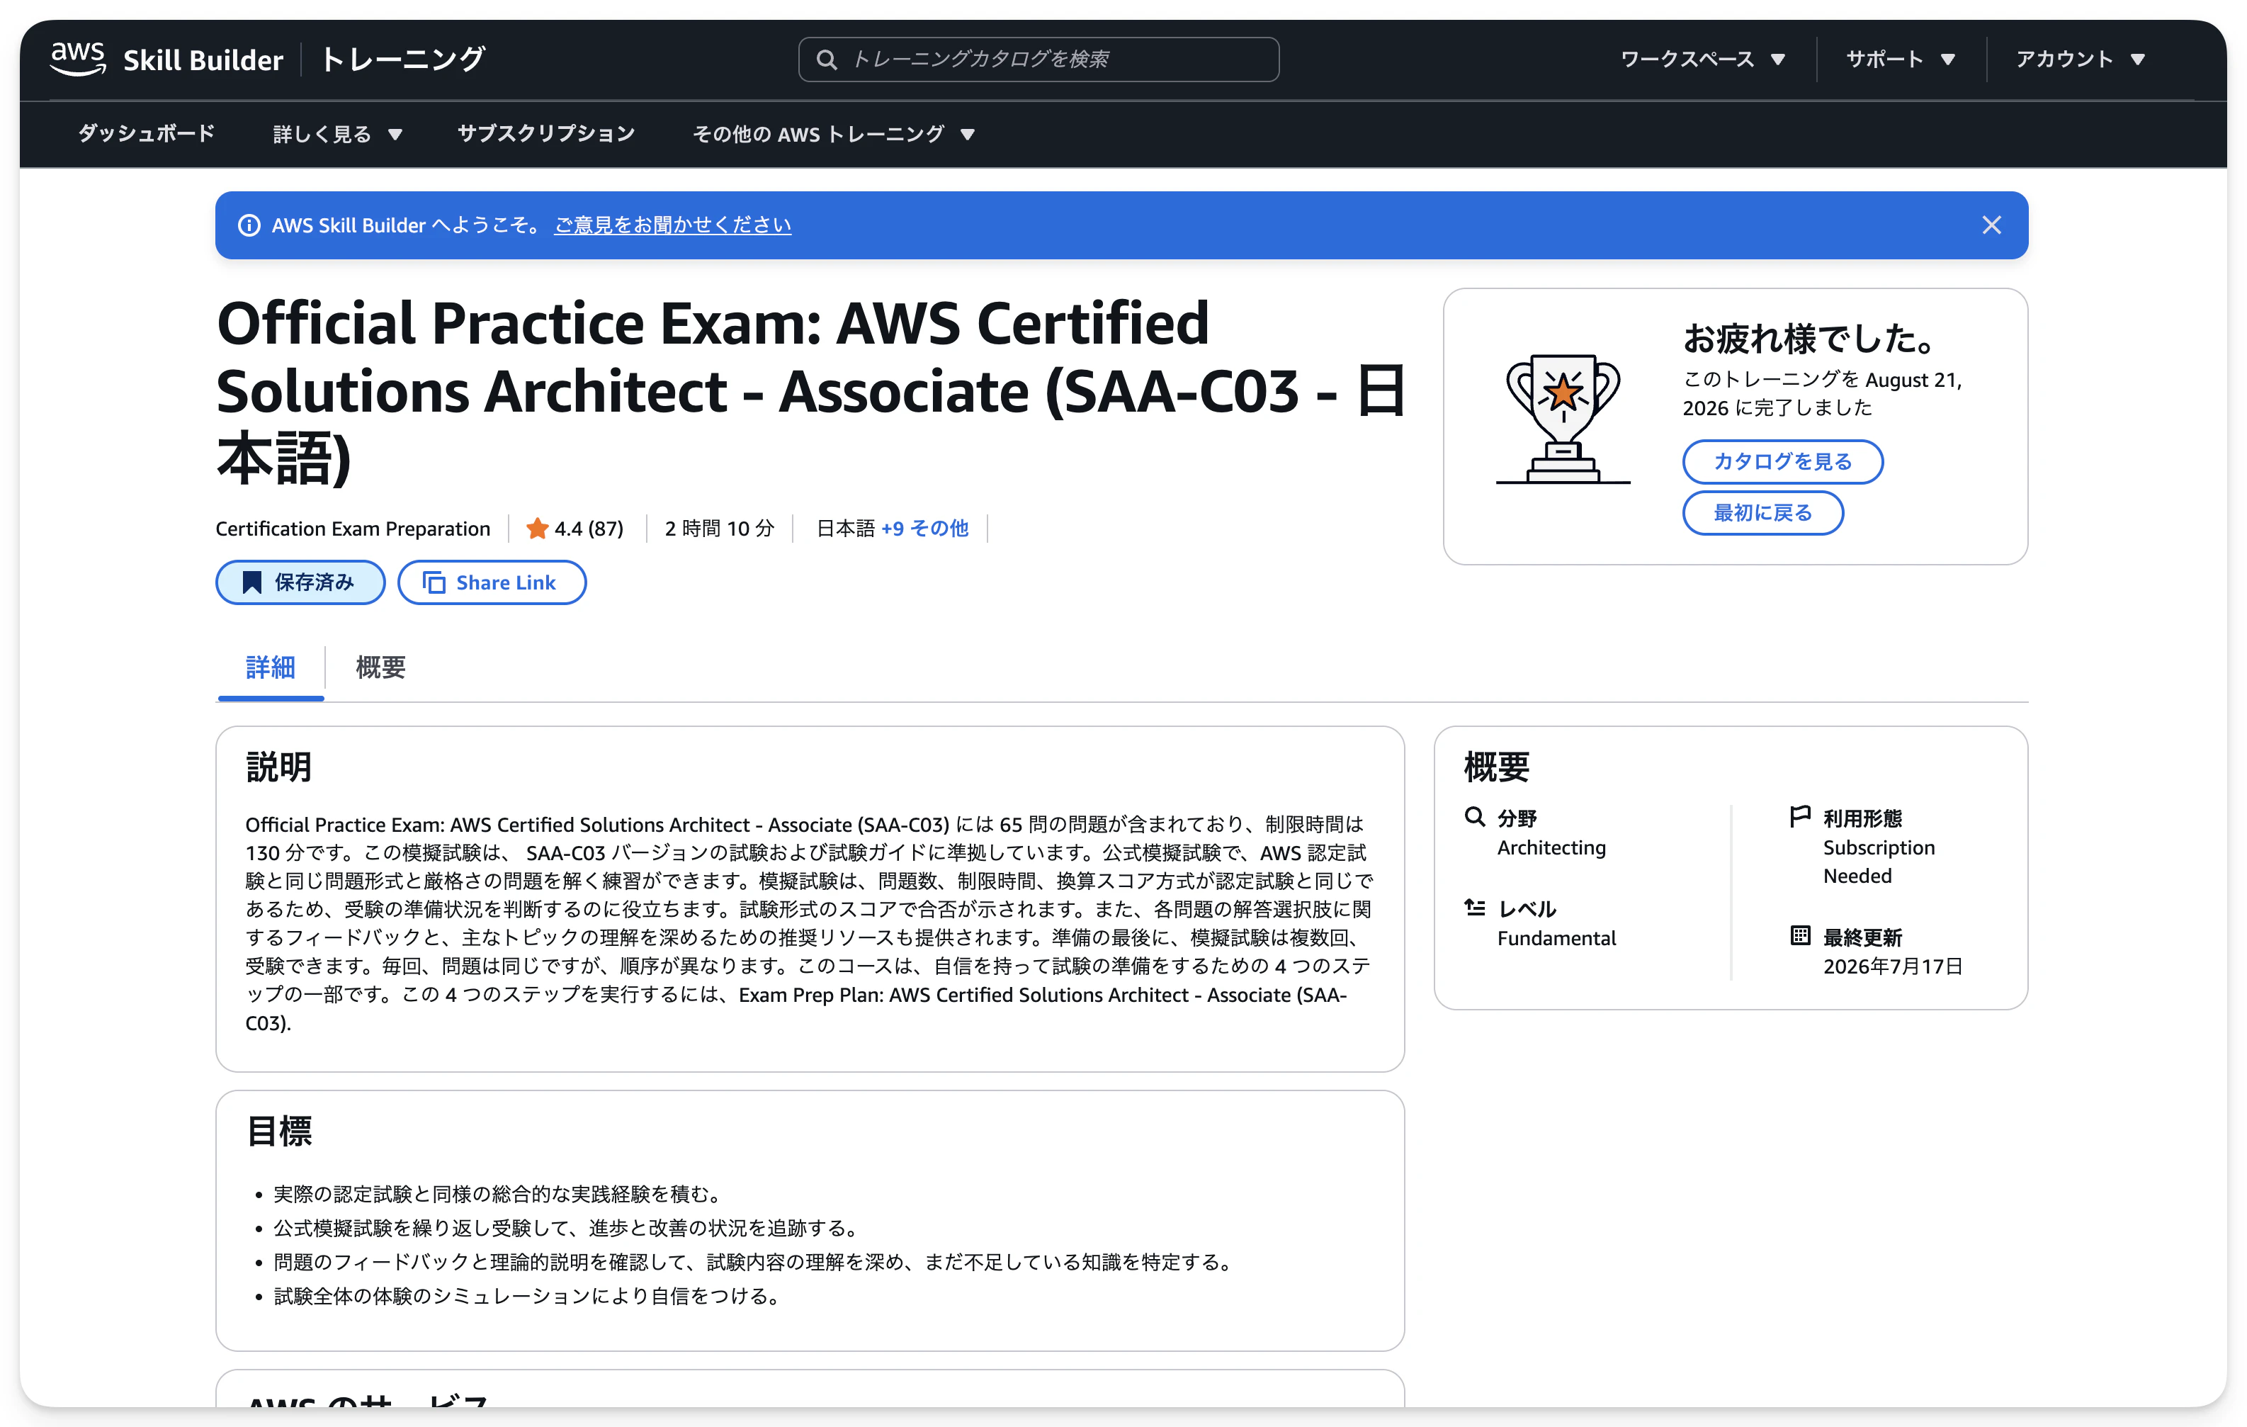Click the magnifier icon beside 分野
Screen dimensions: 2247x1427
pyautogui.click(x=1474, y=817)
